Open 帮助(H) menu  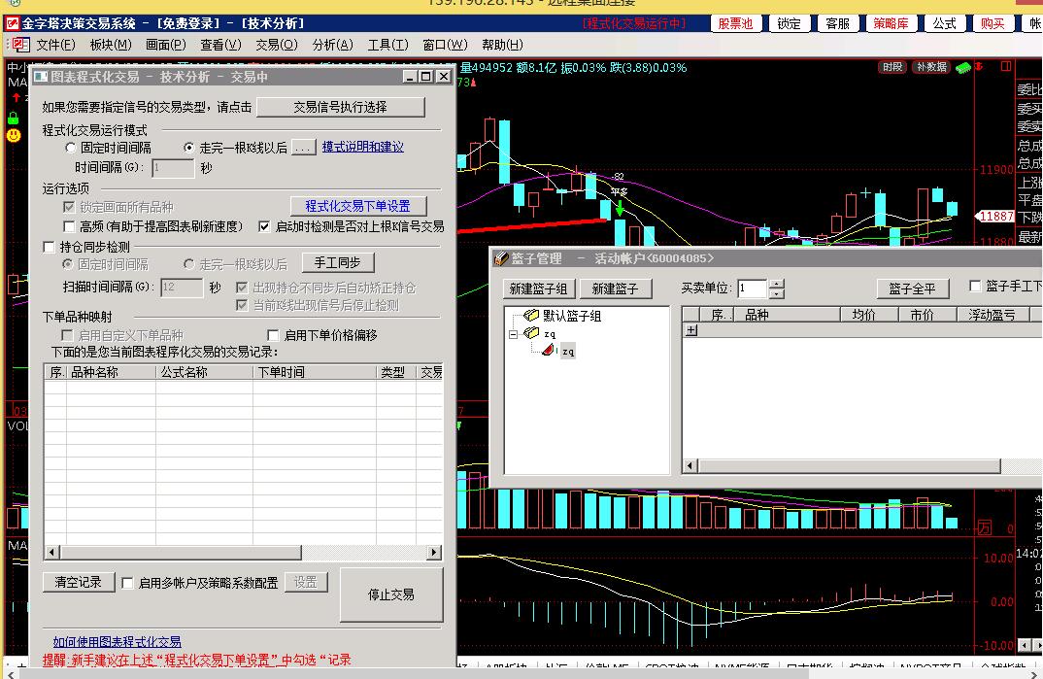[x=502, y=45]
